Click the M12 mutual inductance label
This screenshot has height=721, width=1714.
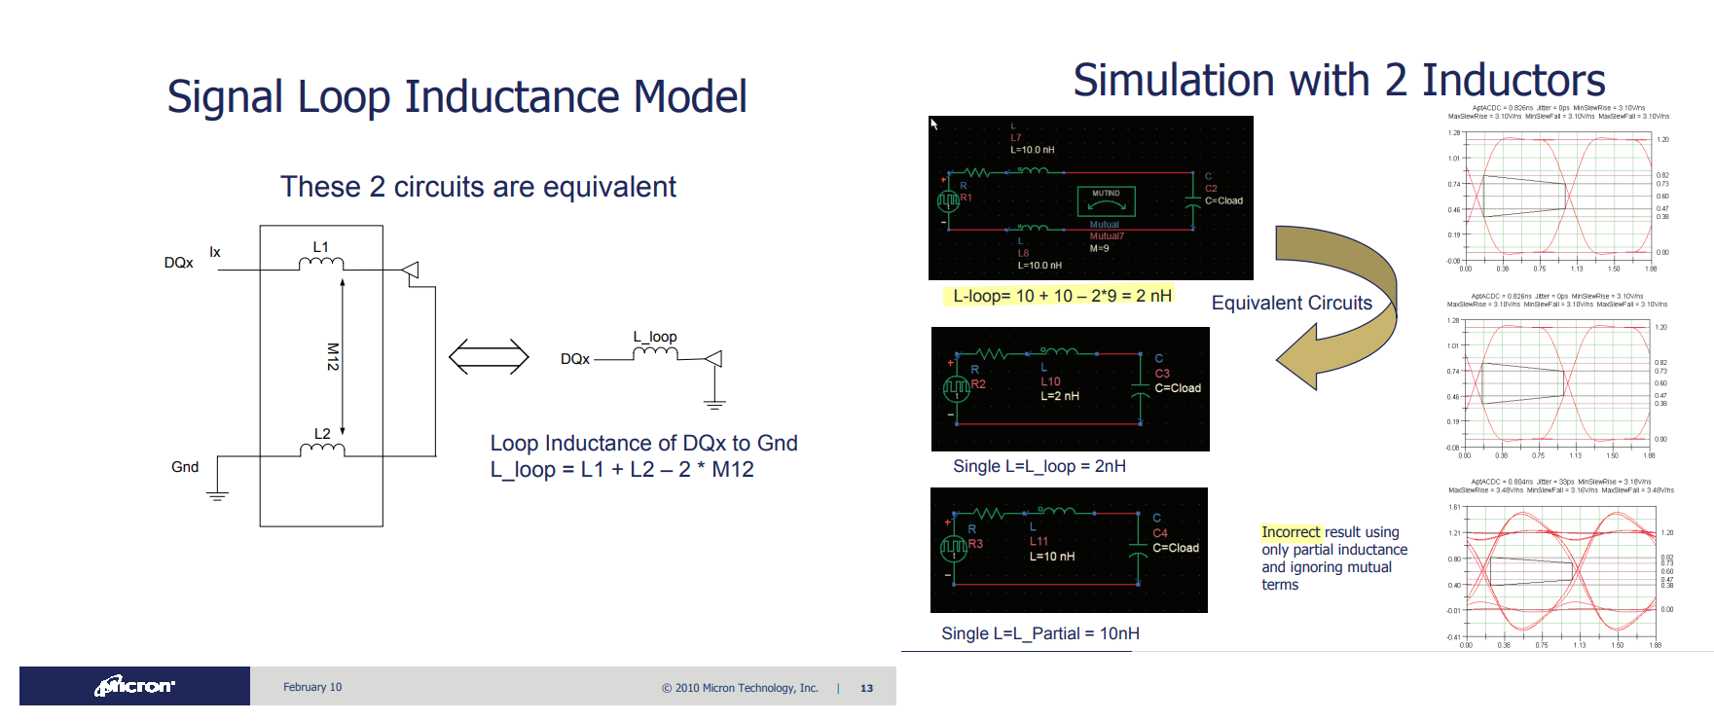pyautogui.click(x=333, y=356)
